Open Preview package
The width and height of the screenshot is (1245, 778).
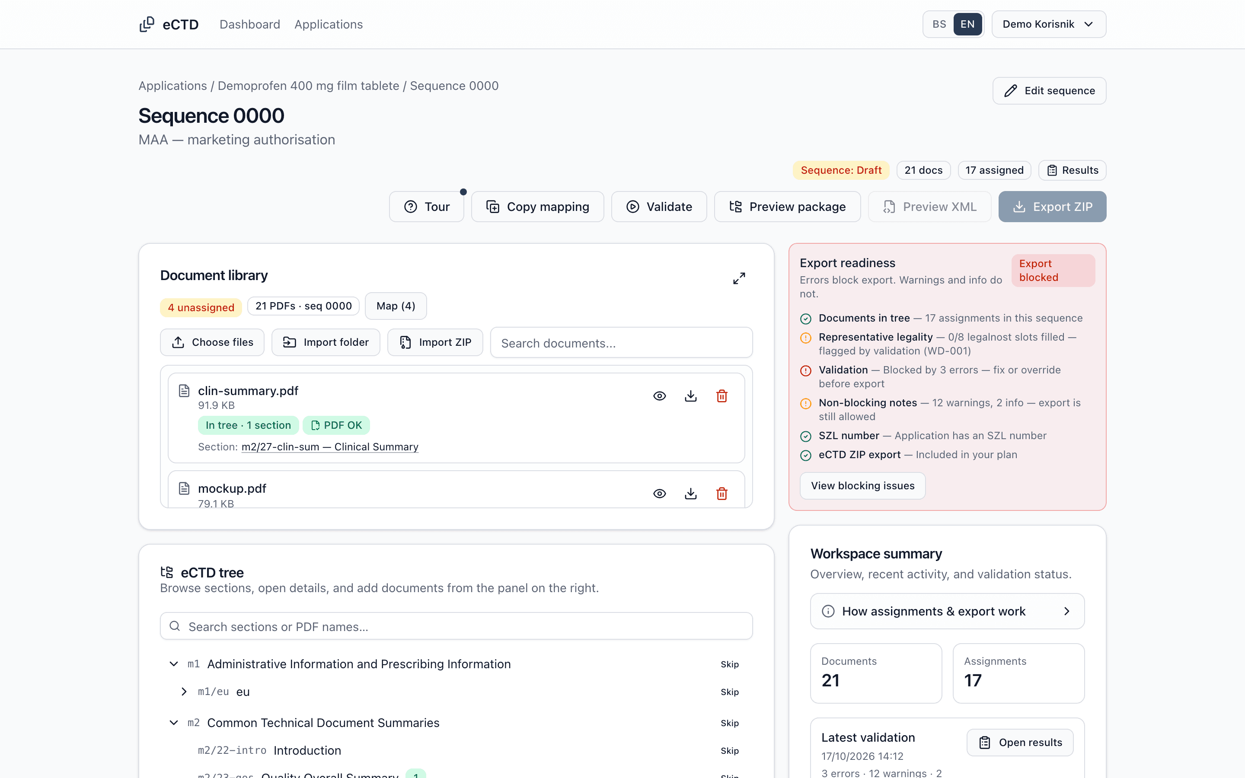[x=787, y=207]
